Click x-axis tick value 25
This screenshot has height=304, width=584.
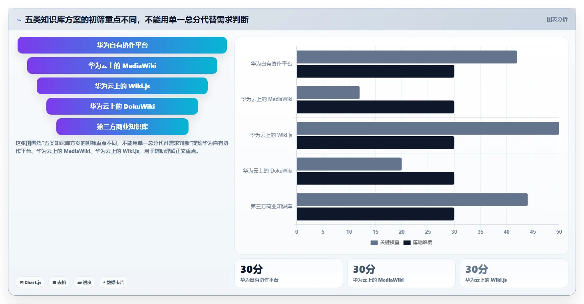click(x=428, y=232)
